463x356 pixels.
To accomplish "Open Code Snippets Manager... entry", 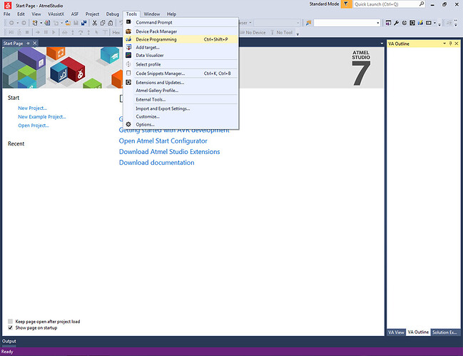I will click(180, 73).
